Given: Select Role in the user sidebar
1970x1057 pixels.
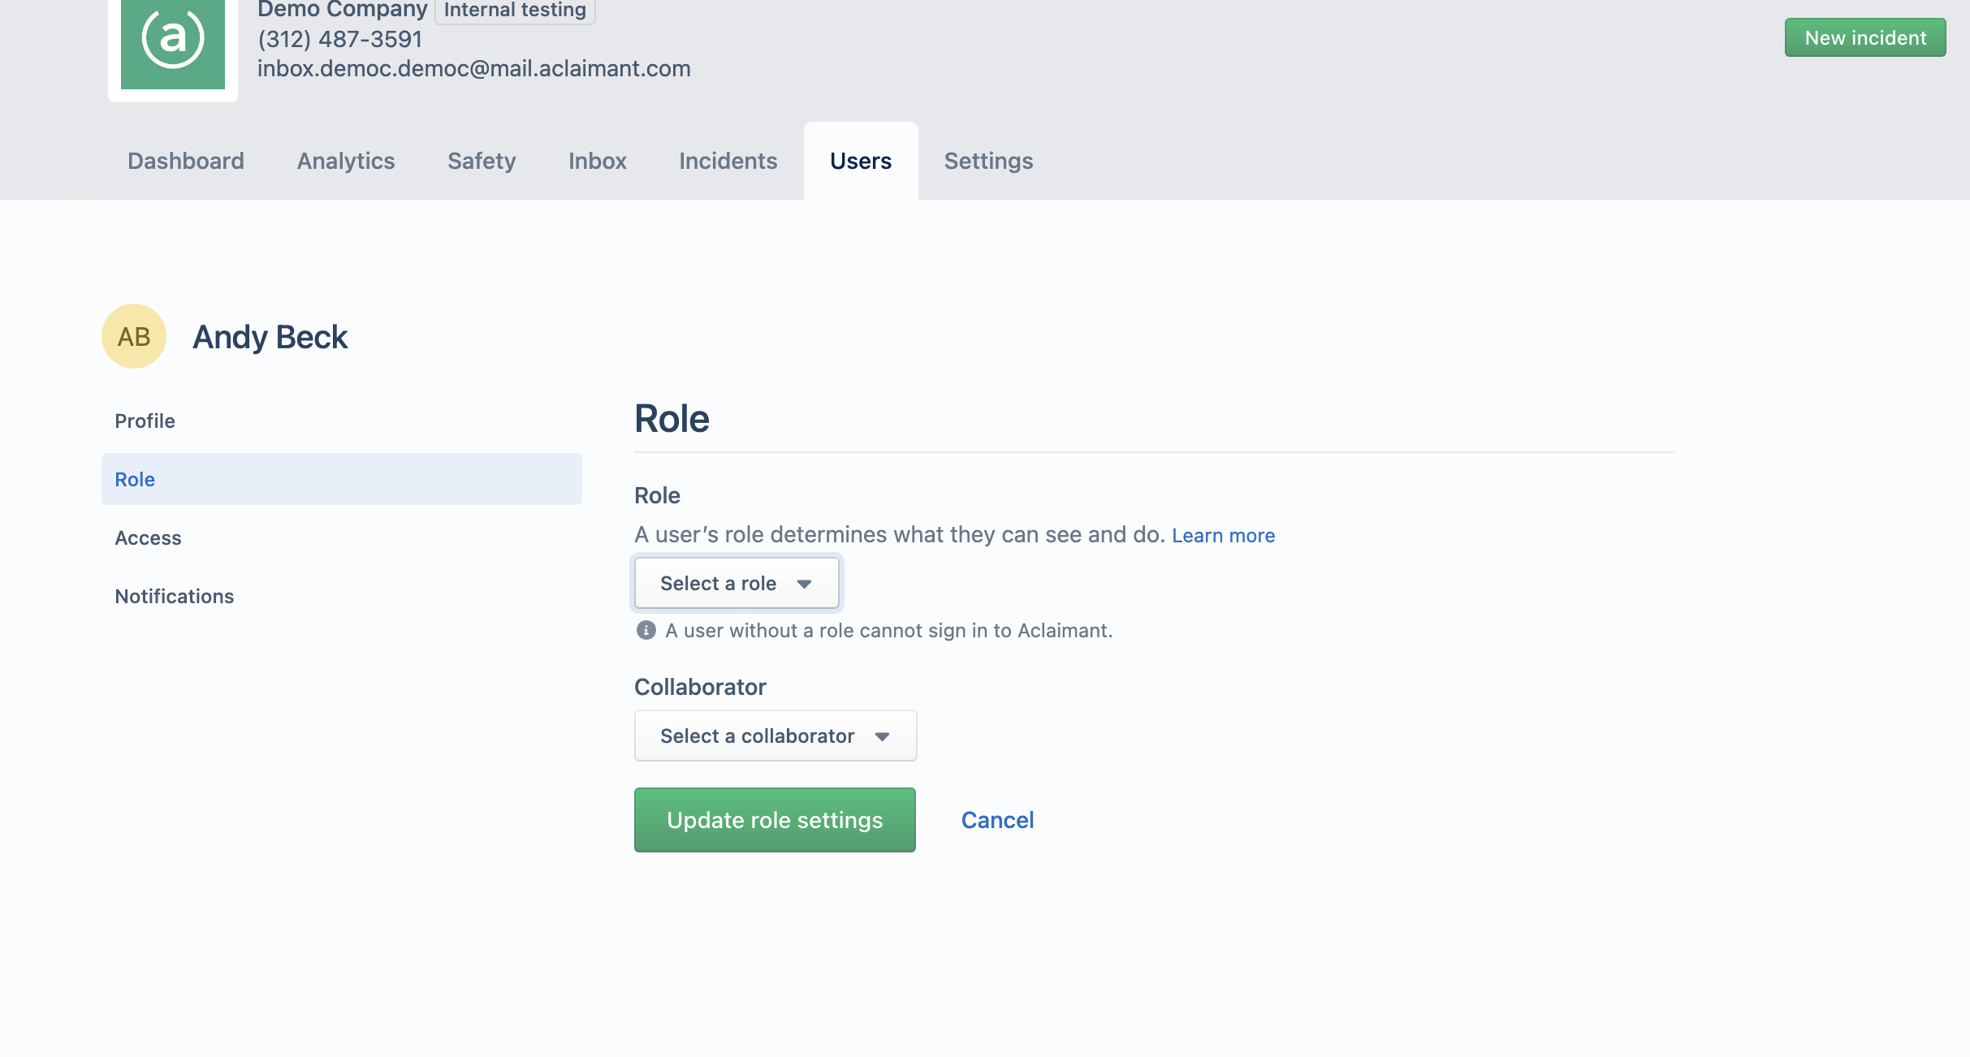Looking at the screenshot, I should pos(342,479).
